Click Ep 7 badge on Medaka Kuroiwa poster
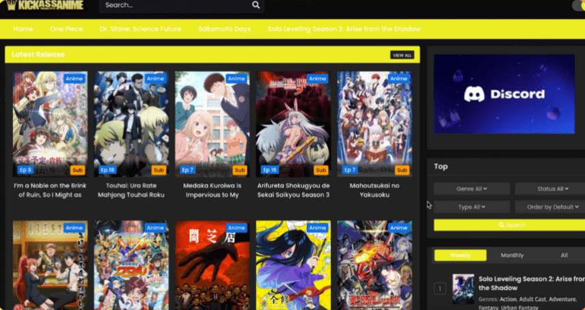 click(187, 169)
